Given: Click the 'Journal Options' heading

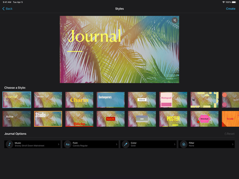Looking at the screenshot, I should click(x=15, y=134).
